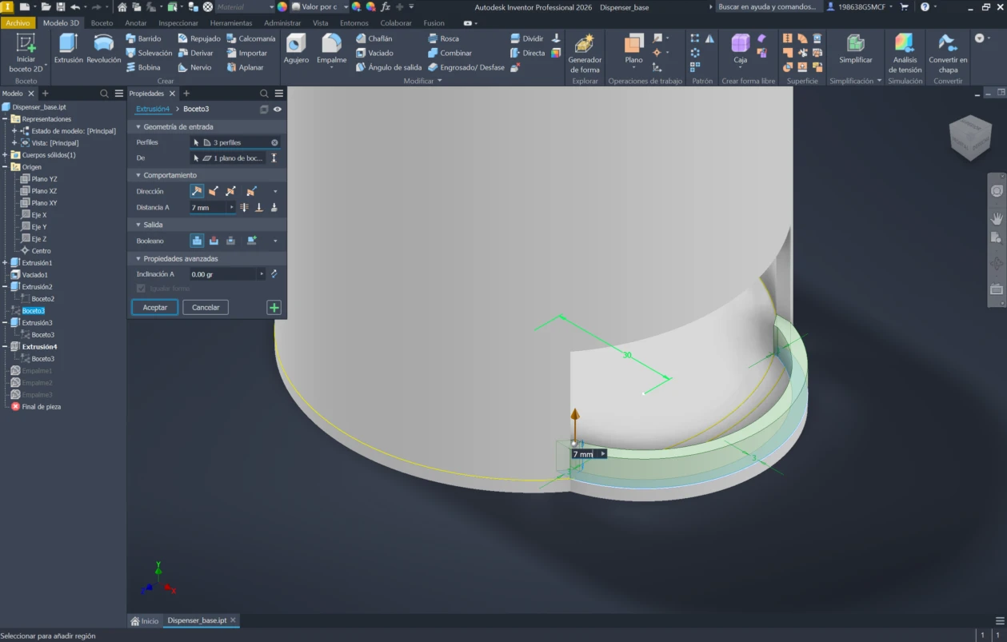Image resolution: width=1007 pixels, height=642 pixels.
Task: Open Distancia A value arrow menu
Action: pyautogui.click(x=232, y=207)
